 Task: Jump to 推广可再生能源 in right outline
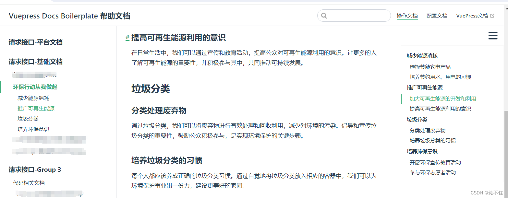coord(425,87)
